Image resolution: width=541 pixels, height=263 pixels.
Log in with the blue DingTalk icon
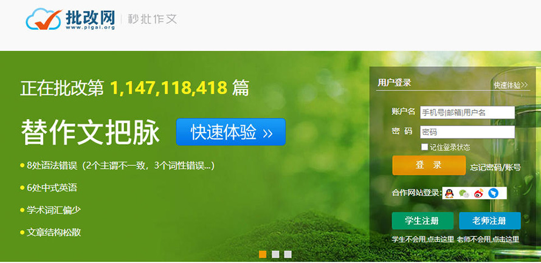click(x=494, y=193)
